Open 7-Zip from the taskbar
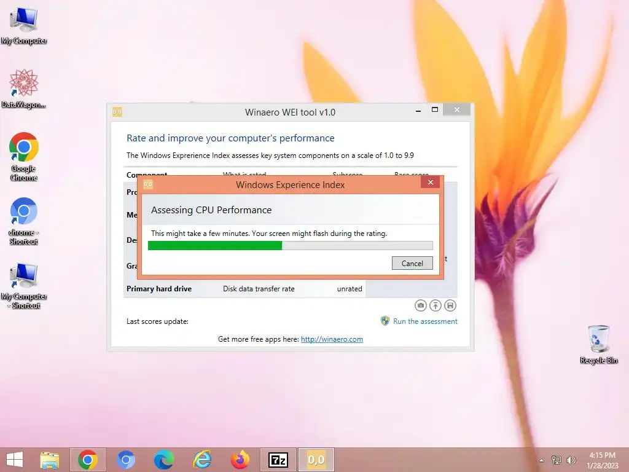The width and height of the screenshot is (629, 472). [x=278, y=460]
